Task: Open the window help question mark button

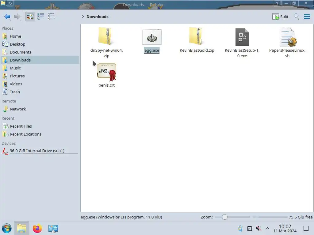Action: pos(277,3)
